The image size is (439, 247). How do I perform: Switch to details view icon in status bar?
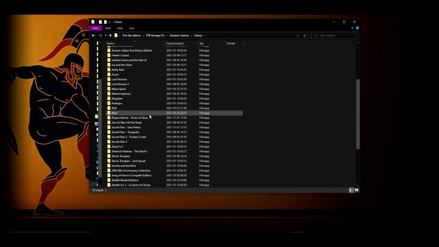point(351,190)
